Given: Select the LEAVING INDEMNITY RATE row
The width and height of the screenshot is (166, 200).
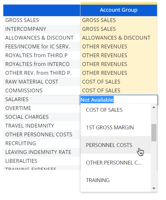Looking at the screenshot, I should 42,152.
